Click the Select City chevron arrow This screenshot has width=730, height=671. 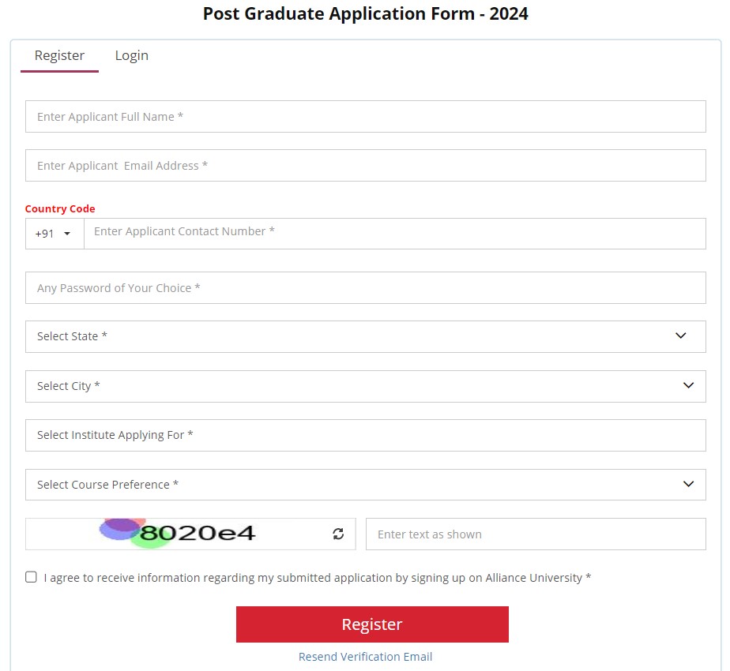(688, 386)
